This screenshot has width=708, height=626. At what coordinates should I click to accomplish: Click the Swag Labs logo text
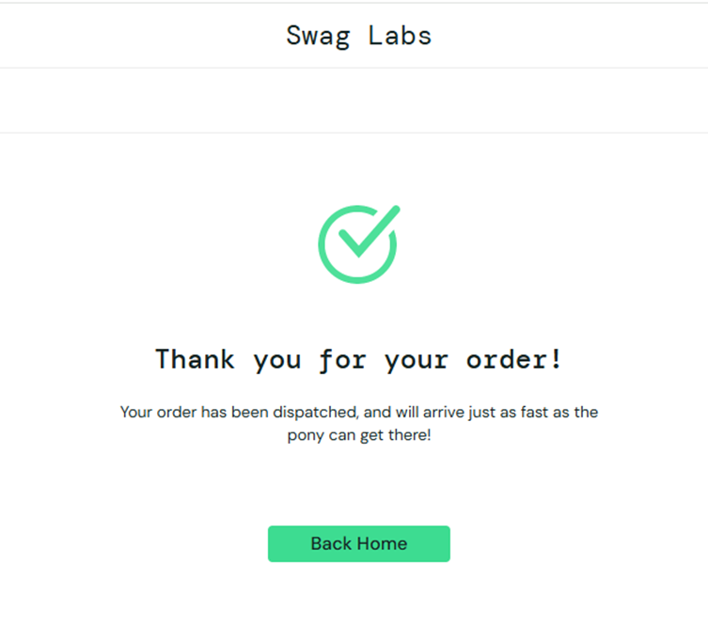point(358,36)
